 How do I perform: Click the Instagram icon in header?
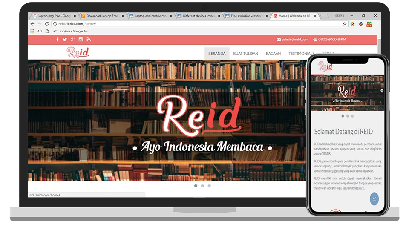pyautogui.click(x=81, y=40)
